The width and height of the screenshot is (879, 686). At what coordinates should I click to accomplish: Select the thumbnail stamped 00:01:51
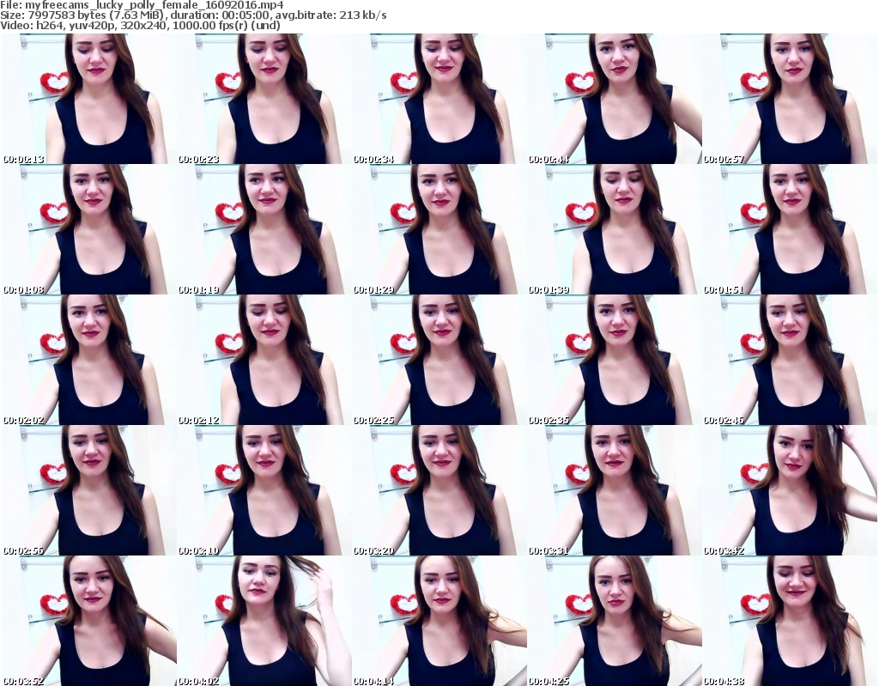tap(790, 229)
